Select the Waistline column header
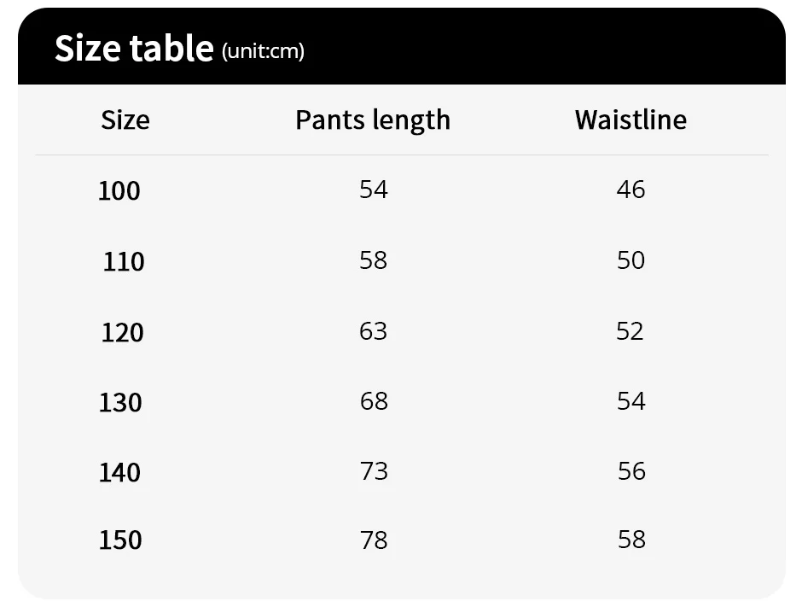The image size is (802, 607). pyautogui.click(x=631, y=120)
